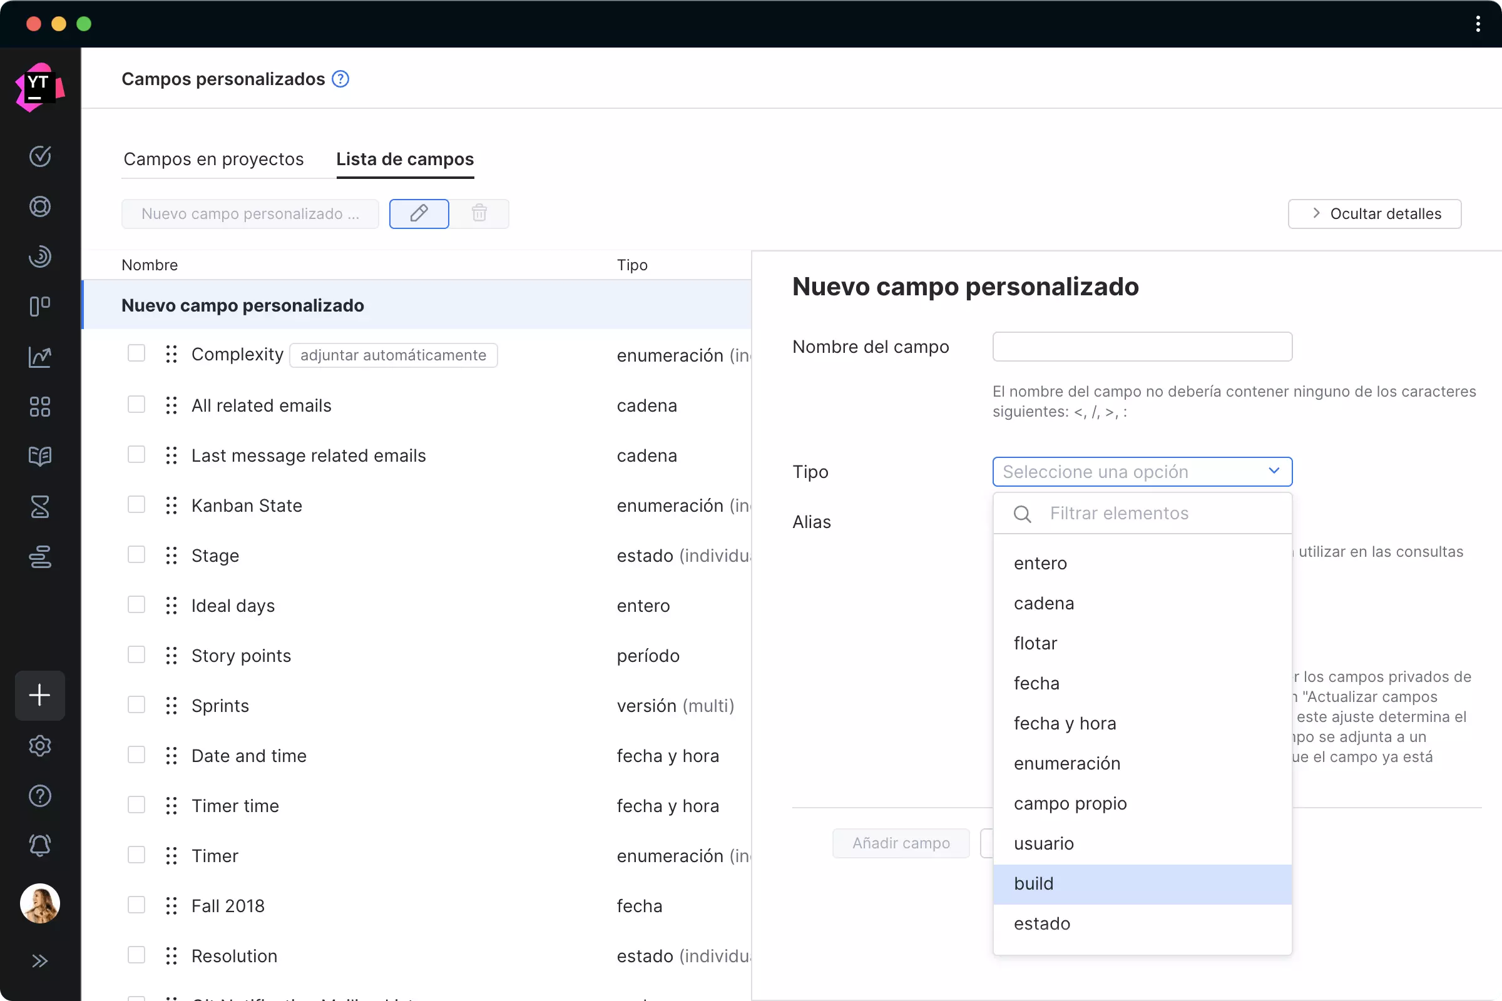Expand the sidebar with double chevron

click(x=39, y=961)
